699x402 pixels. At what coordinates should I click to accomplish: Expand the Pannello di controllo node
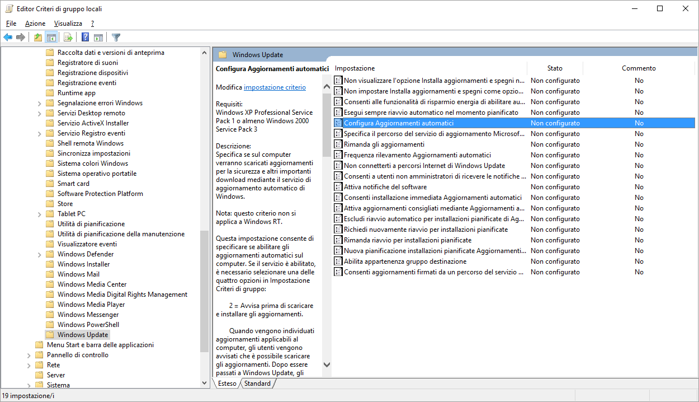29,355
